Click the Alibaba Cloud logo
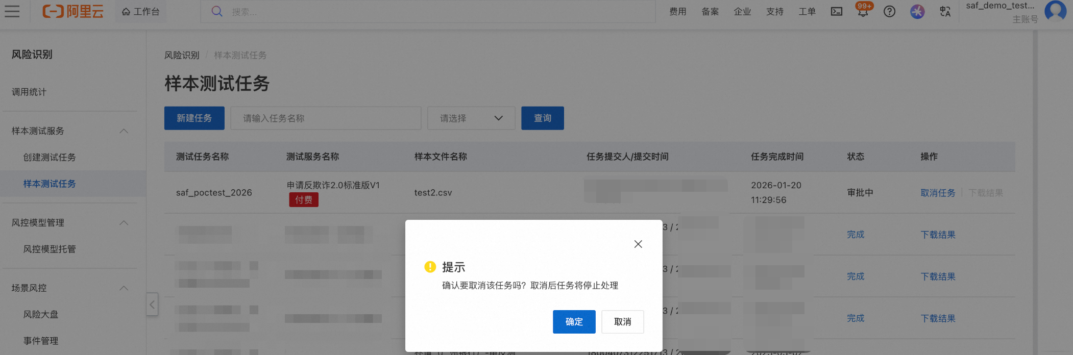1073x355 pixels. (73, 11)
